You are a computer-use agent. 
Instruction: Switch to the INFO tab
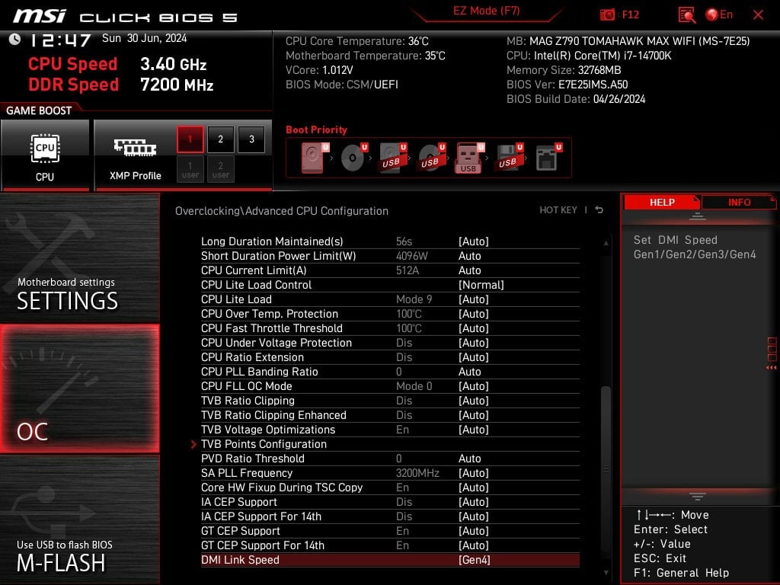[x=739, y=203]
